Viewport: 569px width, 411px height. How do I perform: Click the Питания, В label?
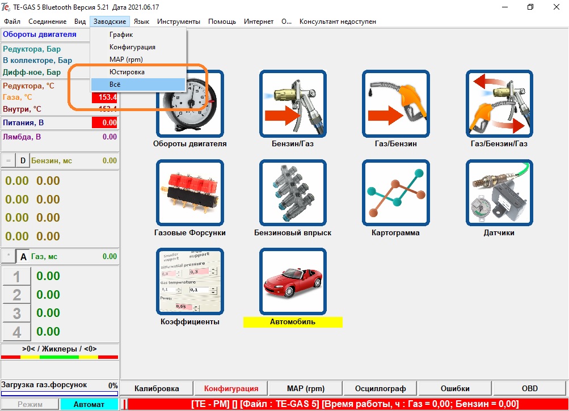pyautogui.click(x=23, y=122)
